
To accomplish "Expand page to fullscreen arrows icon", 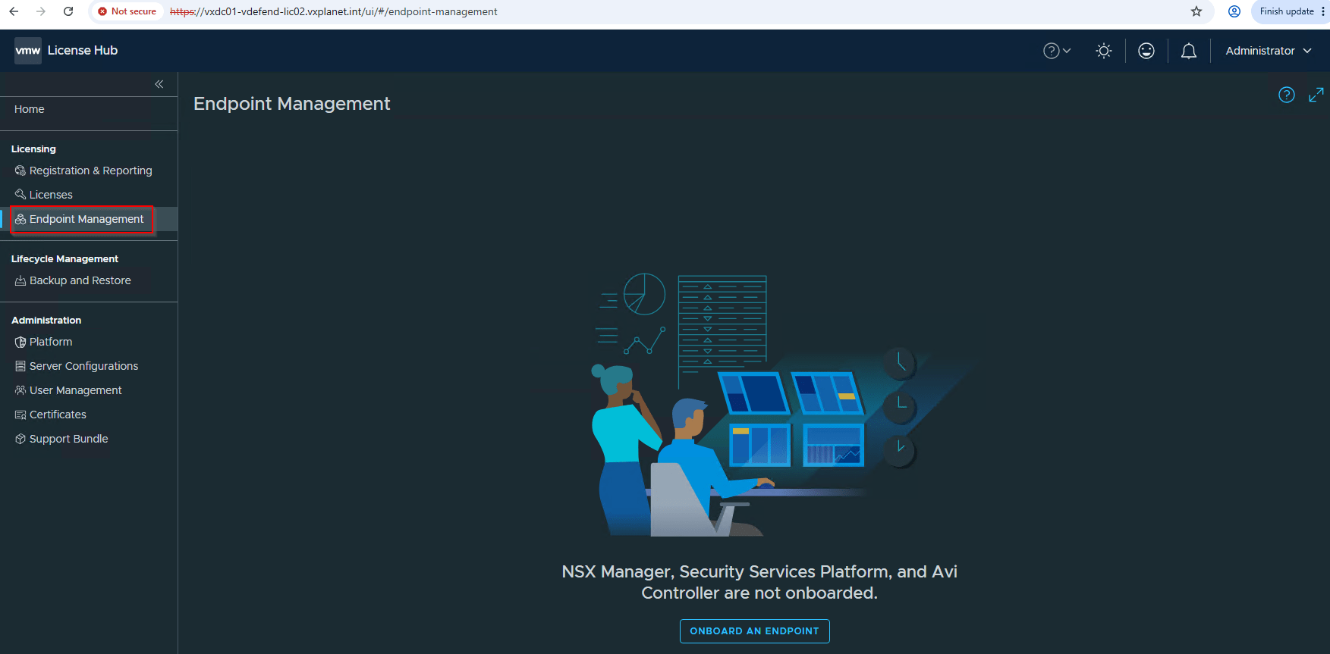I will tap(1316, 95).
